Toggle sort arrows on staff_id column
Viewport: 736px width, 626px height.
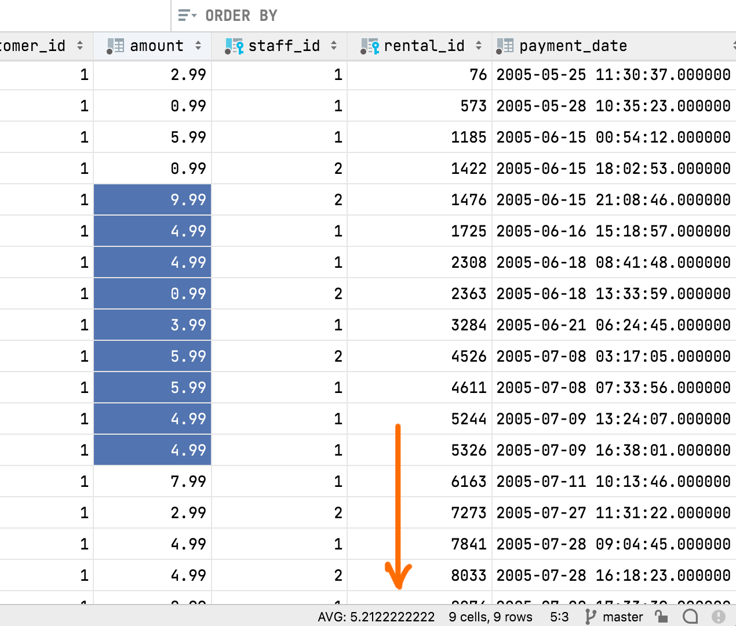pos(334,46)
